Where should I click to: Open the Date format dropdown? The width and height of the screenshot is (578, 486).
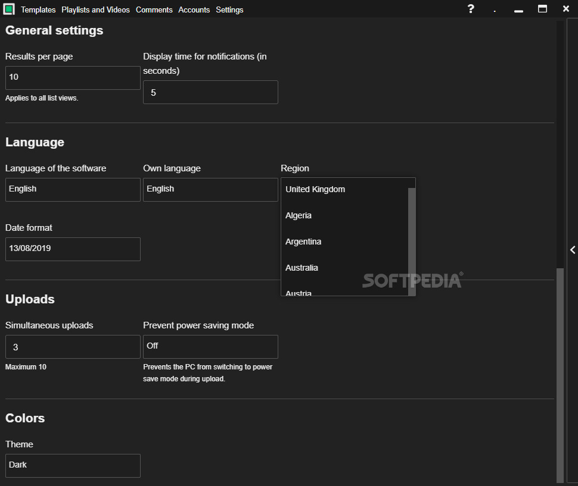click(x=73, y=249)
